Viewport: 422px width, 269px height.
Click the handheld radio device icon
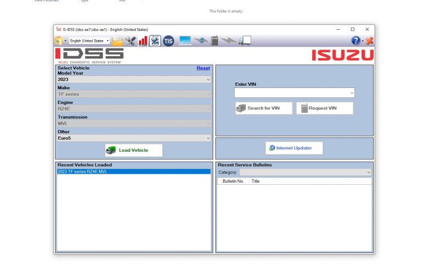[214, 41]
